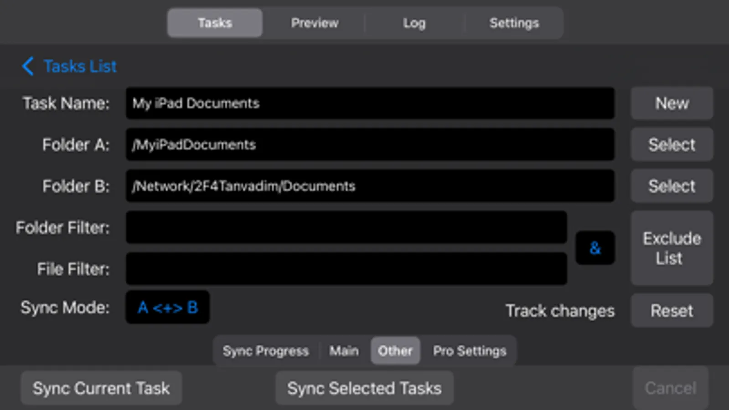Change the A <+> B sync mode

coord(167,307)
